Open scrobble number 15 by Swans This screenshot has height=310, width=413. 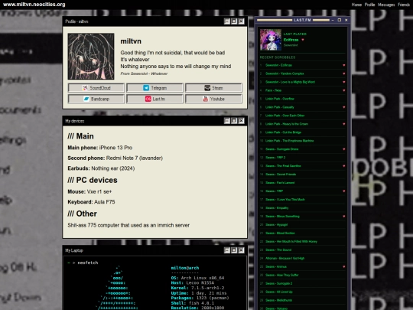[x=280, y=183]
